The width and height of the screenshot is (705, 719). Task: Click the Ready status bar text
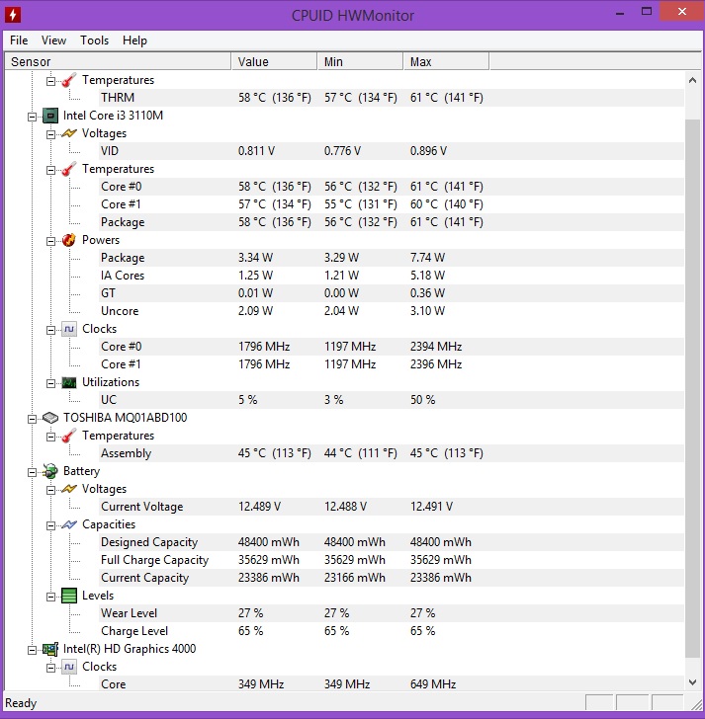pos(21,703)
